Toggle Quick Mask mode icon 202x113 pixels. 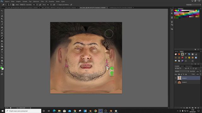tap(2, 72)
